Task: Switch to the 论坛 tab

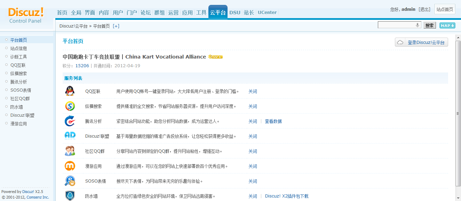Action: [145, 13]
